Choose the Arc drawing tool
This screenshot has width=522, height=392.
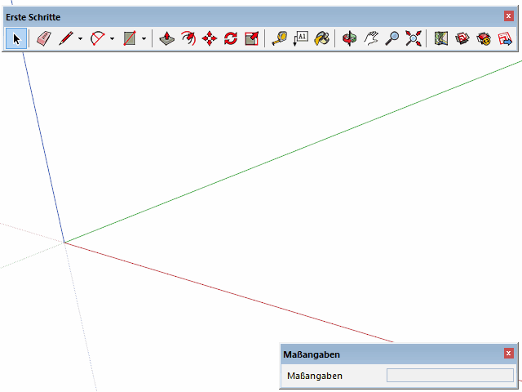(98, 38)
